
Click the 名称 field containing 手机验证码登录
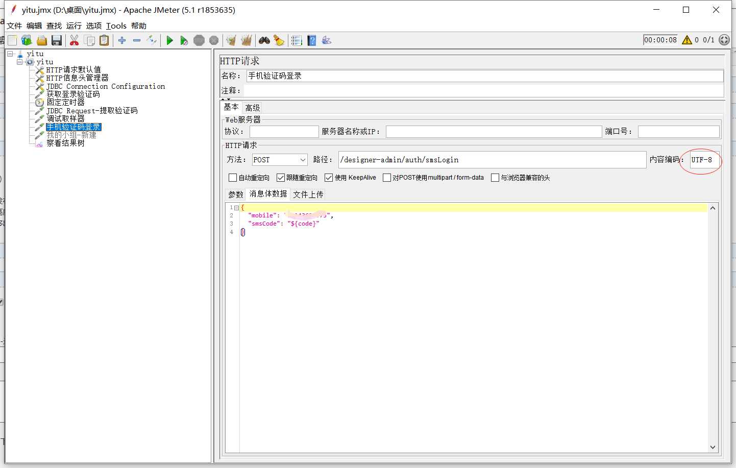485,76
